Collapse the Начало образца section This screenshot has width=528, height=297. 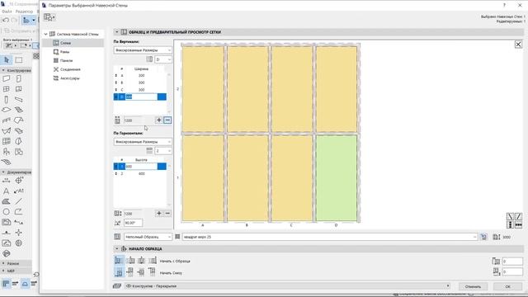pos(117,249)
